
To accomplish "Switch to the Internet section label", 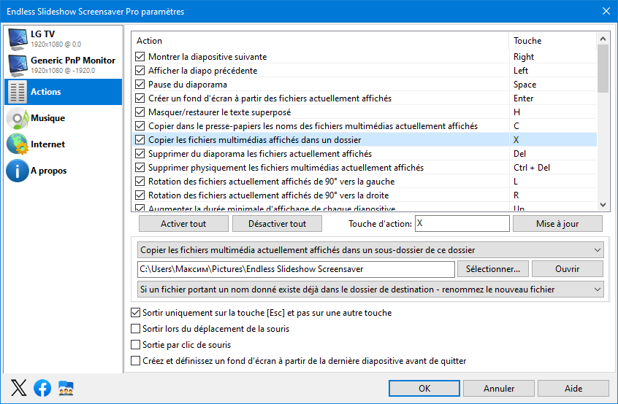I will 47,144.
